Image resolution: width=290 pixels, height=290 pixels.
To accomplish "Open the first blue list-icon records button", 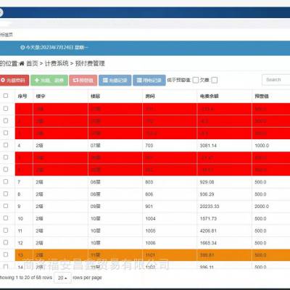I will (x=115, y=80).
